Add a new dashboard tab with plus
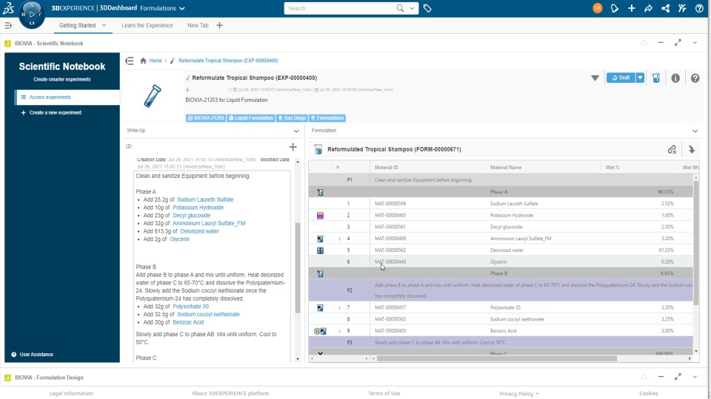This screenshot has width=711, height=399. click(219, 25)
